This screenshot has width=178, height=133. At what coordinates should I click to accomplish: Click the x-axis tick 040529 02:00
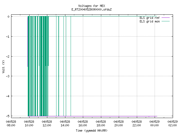click(x=172, y=124)
